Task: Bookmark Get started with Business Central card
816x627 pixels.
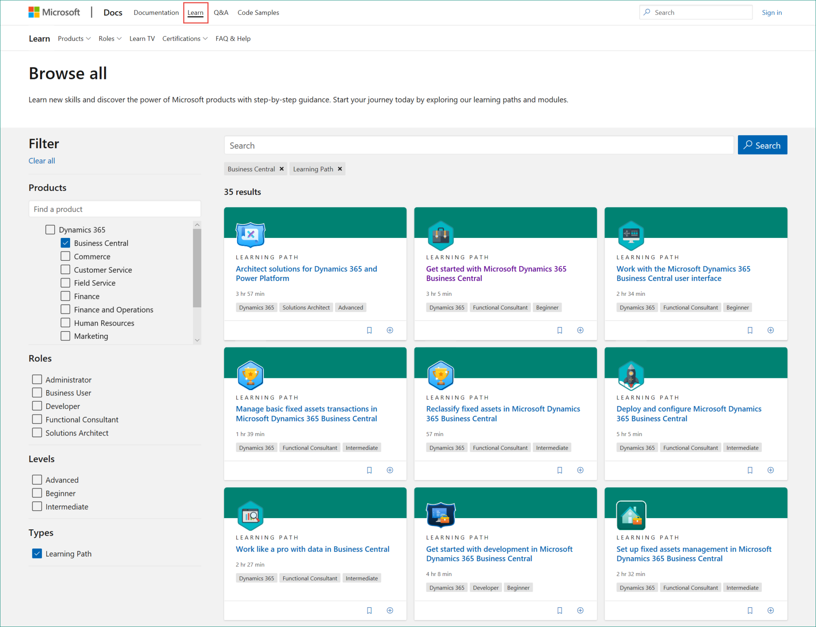Action: tap(560, 330)
